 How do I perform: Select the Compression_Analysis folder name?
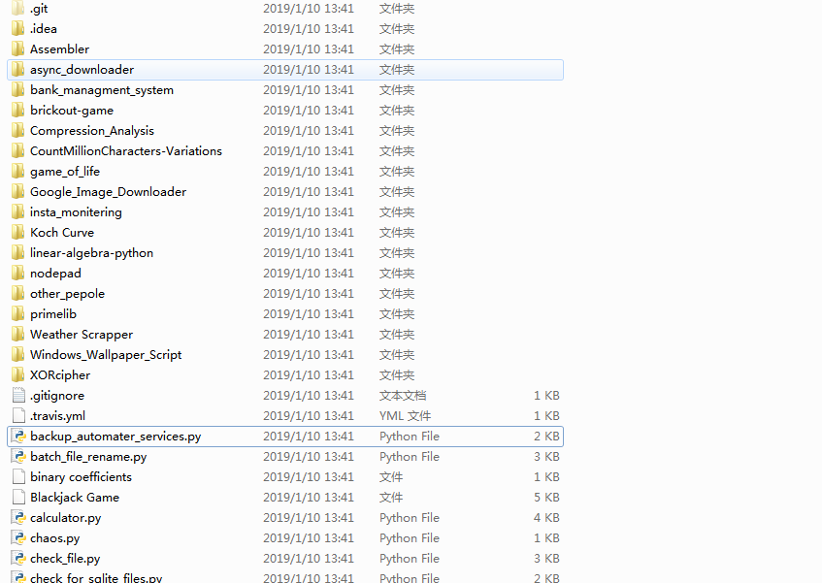tap(92, 131)
